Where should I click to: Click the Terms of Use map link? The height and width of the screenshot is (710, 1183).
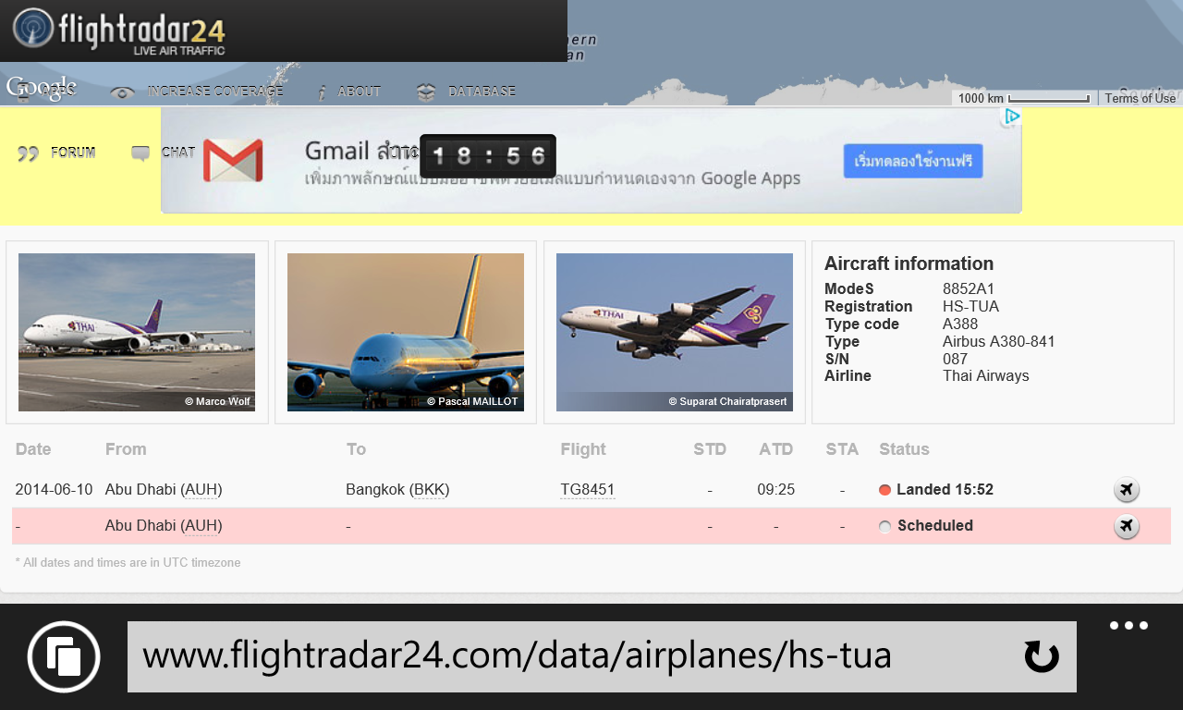click(1140, 98)
